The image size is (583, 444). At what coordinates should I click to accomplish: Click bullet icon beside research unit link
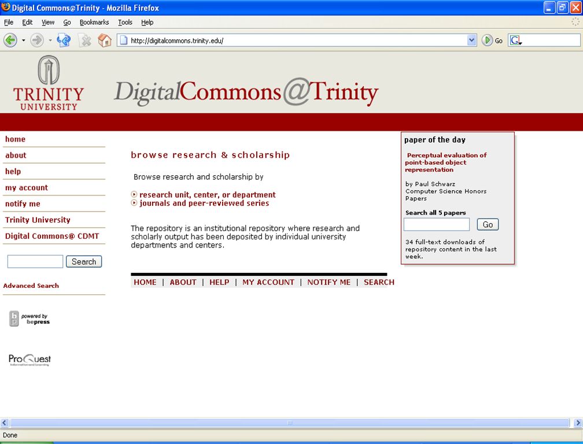tap(134, 194)
